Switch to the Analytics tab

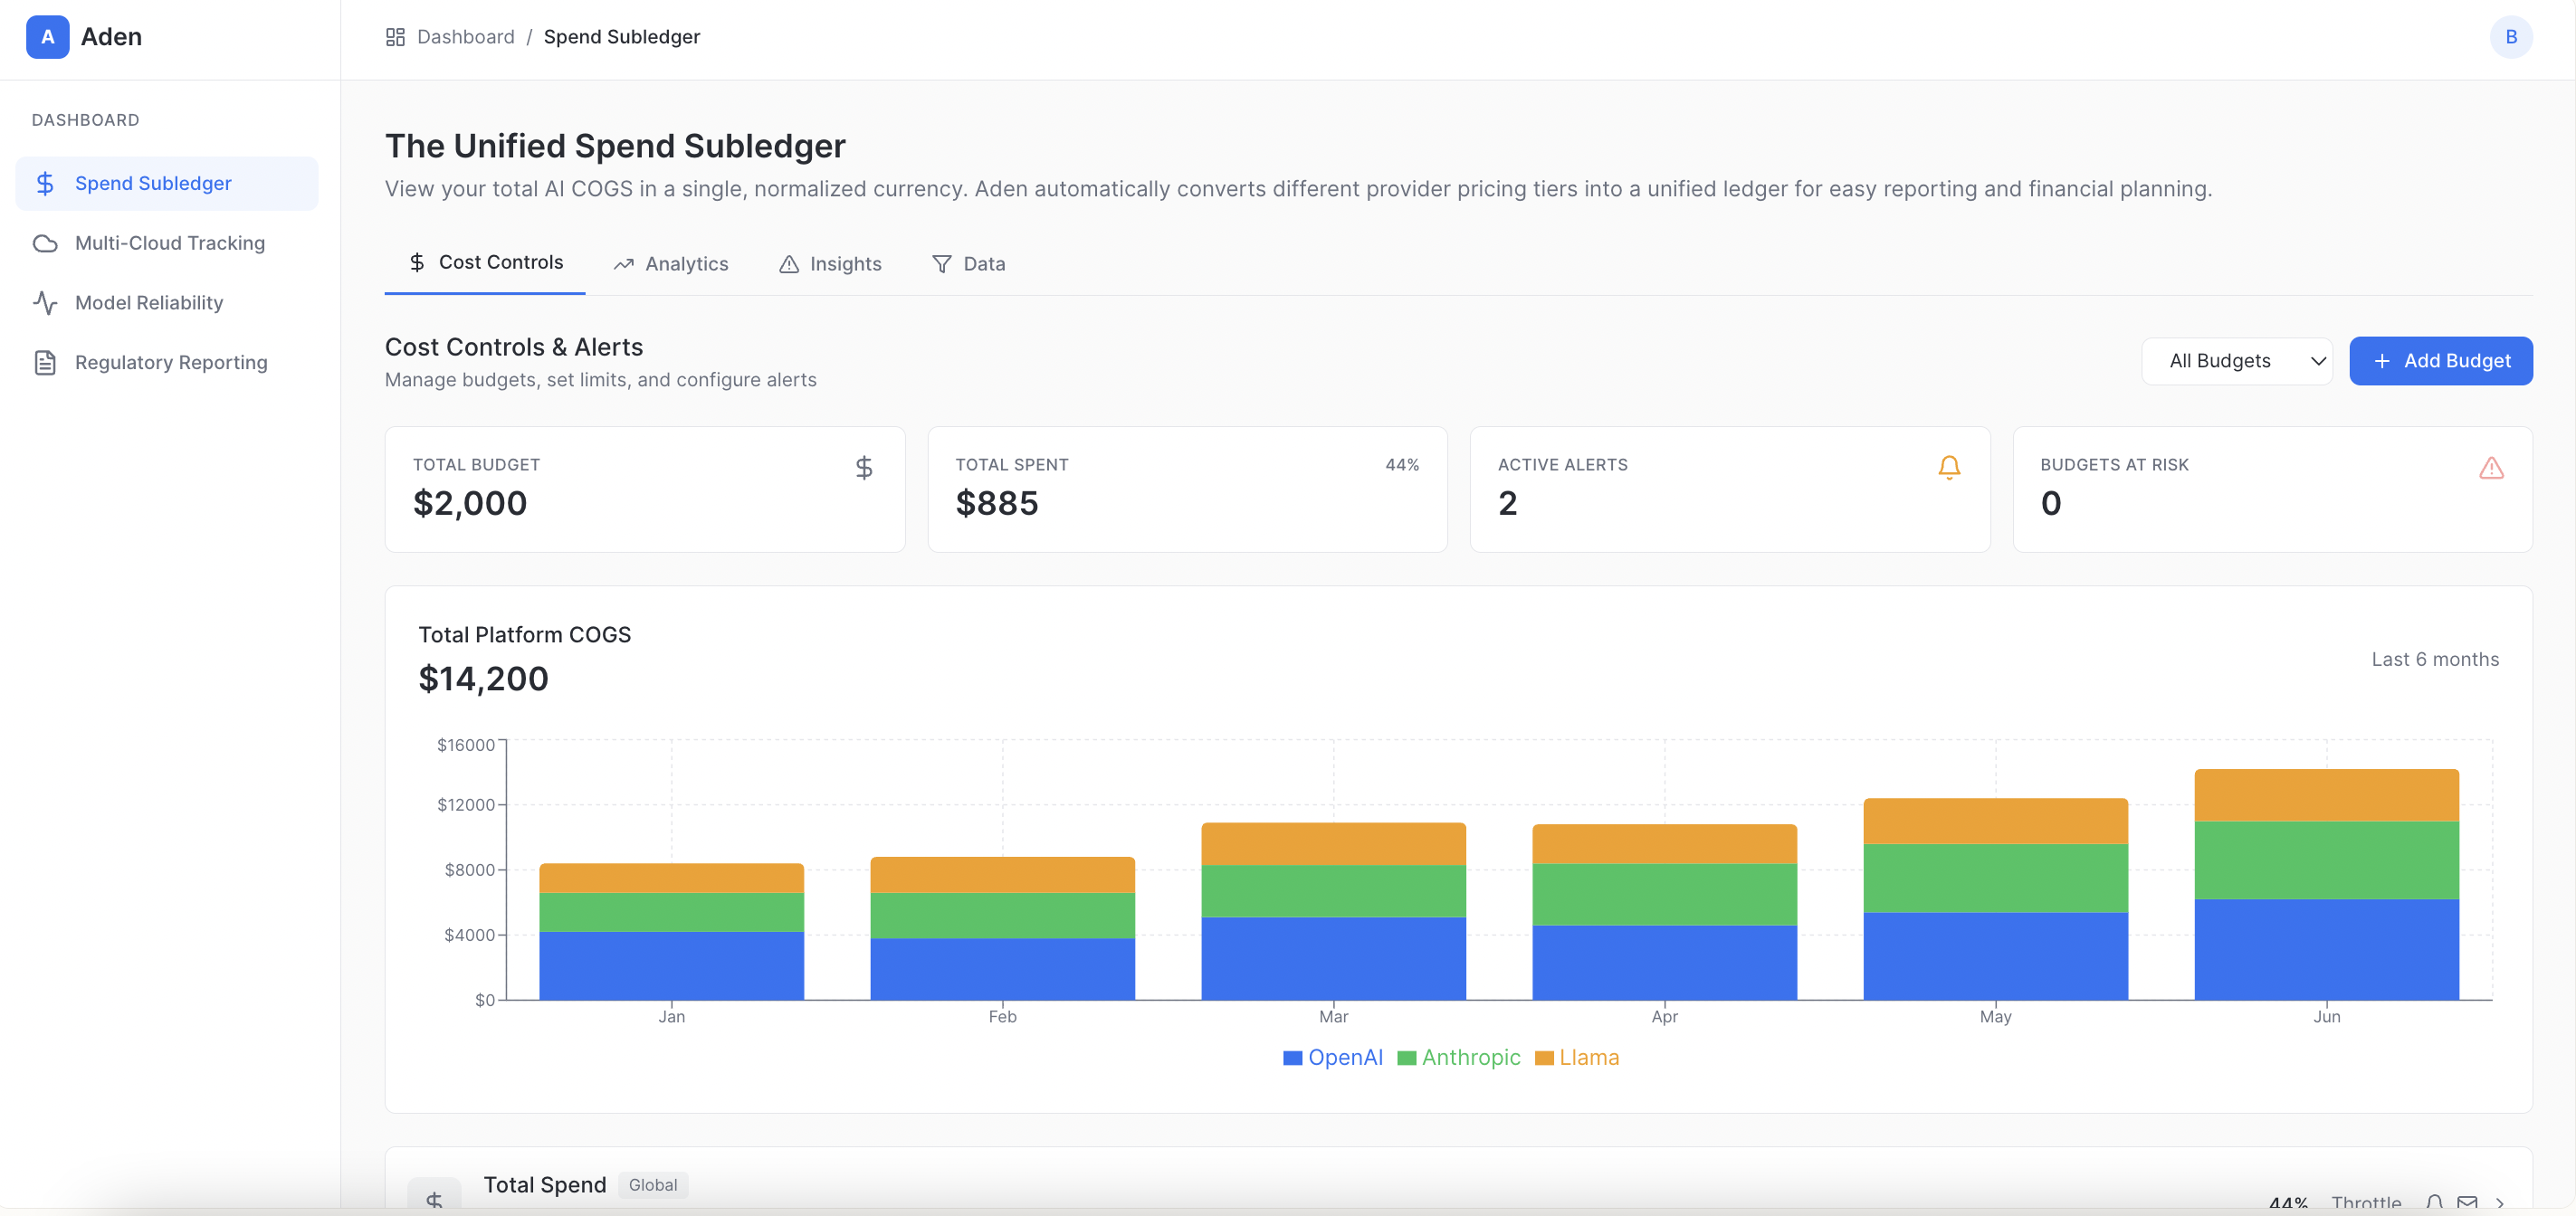[x=671, y=264]
